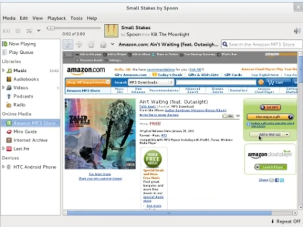
Task: Open the Media menu
Action: tap(9, 18)
